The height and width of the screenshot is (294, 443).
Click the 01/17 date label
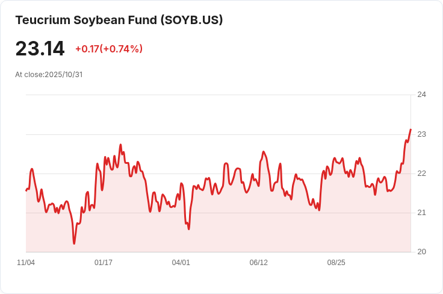104,263
